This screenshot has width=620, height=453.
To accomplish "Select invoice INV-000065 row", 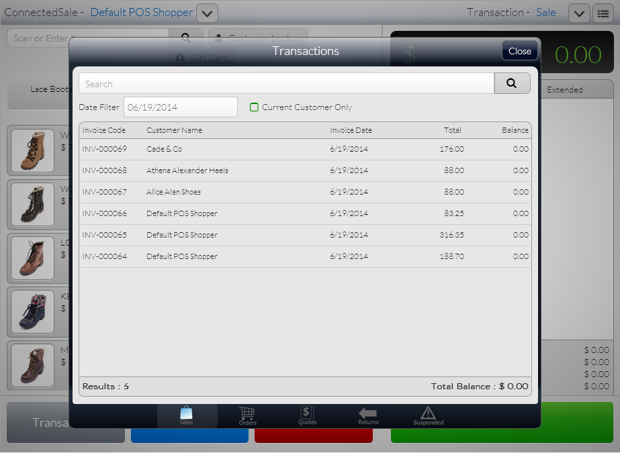I will pyautogui.click(x=305, y=235).
